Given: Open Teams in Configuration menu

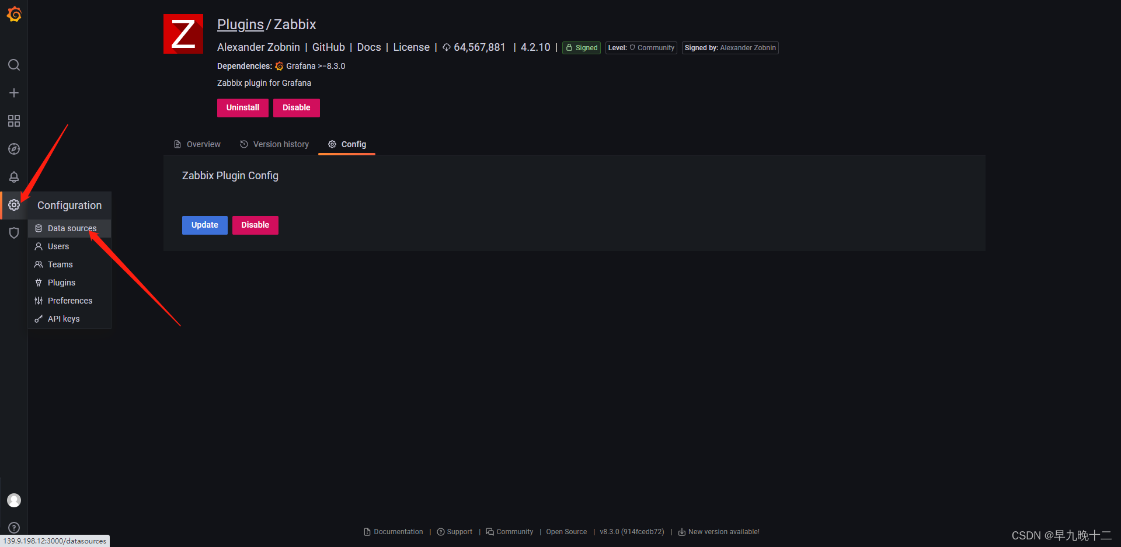Looking at the screenshot, I should click(x=60, y=264).
